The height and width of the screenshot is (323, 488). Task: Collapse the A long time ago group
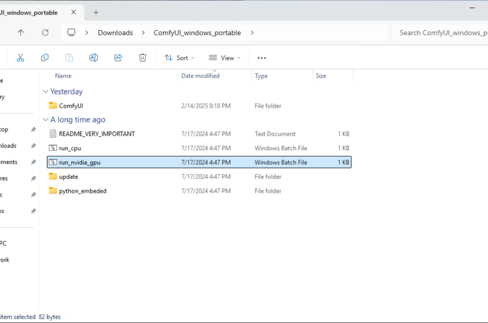tap(46, 120)
